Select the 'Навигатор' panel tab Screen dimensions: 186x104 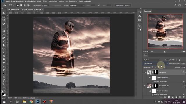[x=147, y=11]
